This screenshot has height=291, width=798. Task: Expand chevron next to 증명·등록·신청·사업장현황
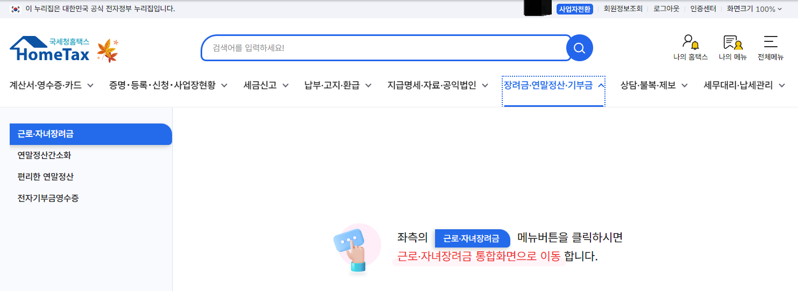coord(224,85)
